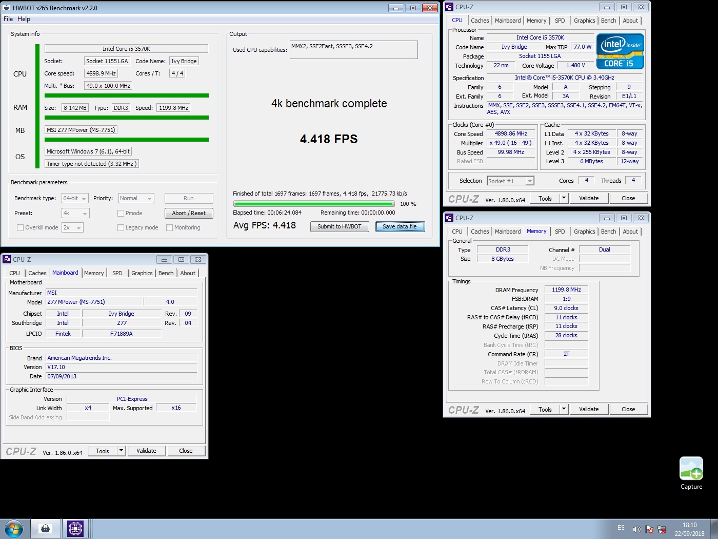The width and height of the screenshot is (718, 539).
Task: Click the Core Voltage 1.480 V value
Action: [x=575, y=65]
